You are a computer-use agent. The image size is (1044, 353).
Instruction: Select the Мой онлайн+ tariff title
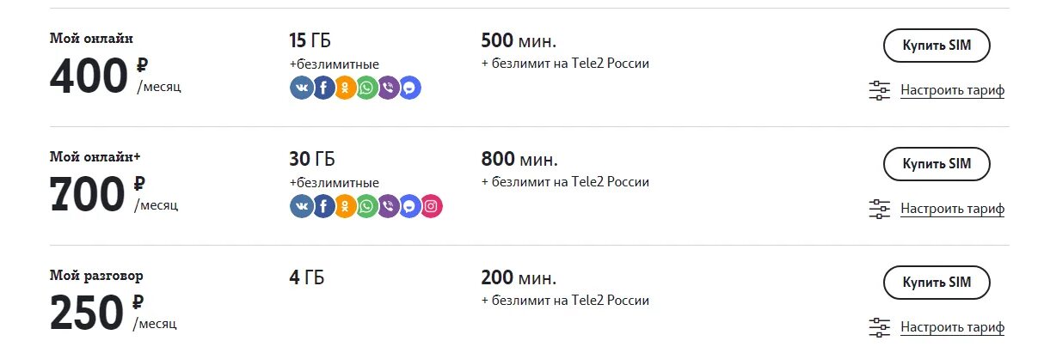tap(95, 156)
